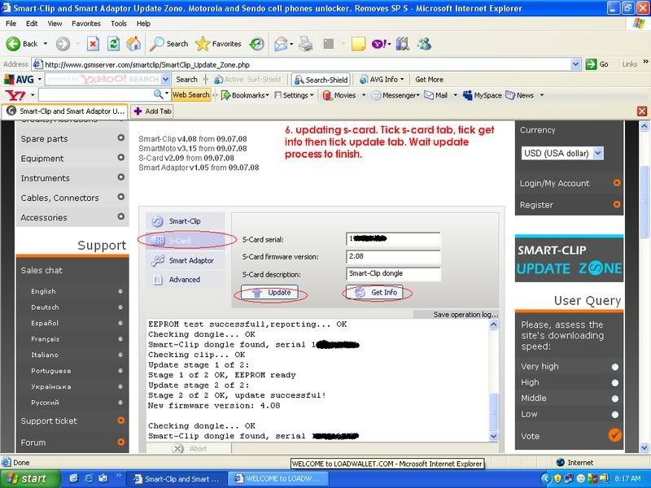Open Messenger buddies icon in toolbar

coord(424,44)
